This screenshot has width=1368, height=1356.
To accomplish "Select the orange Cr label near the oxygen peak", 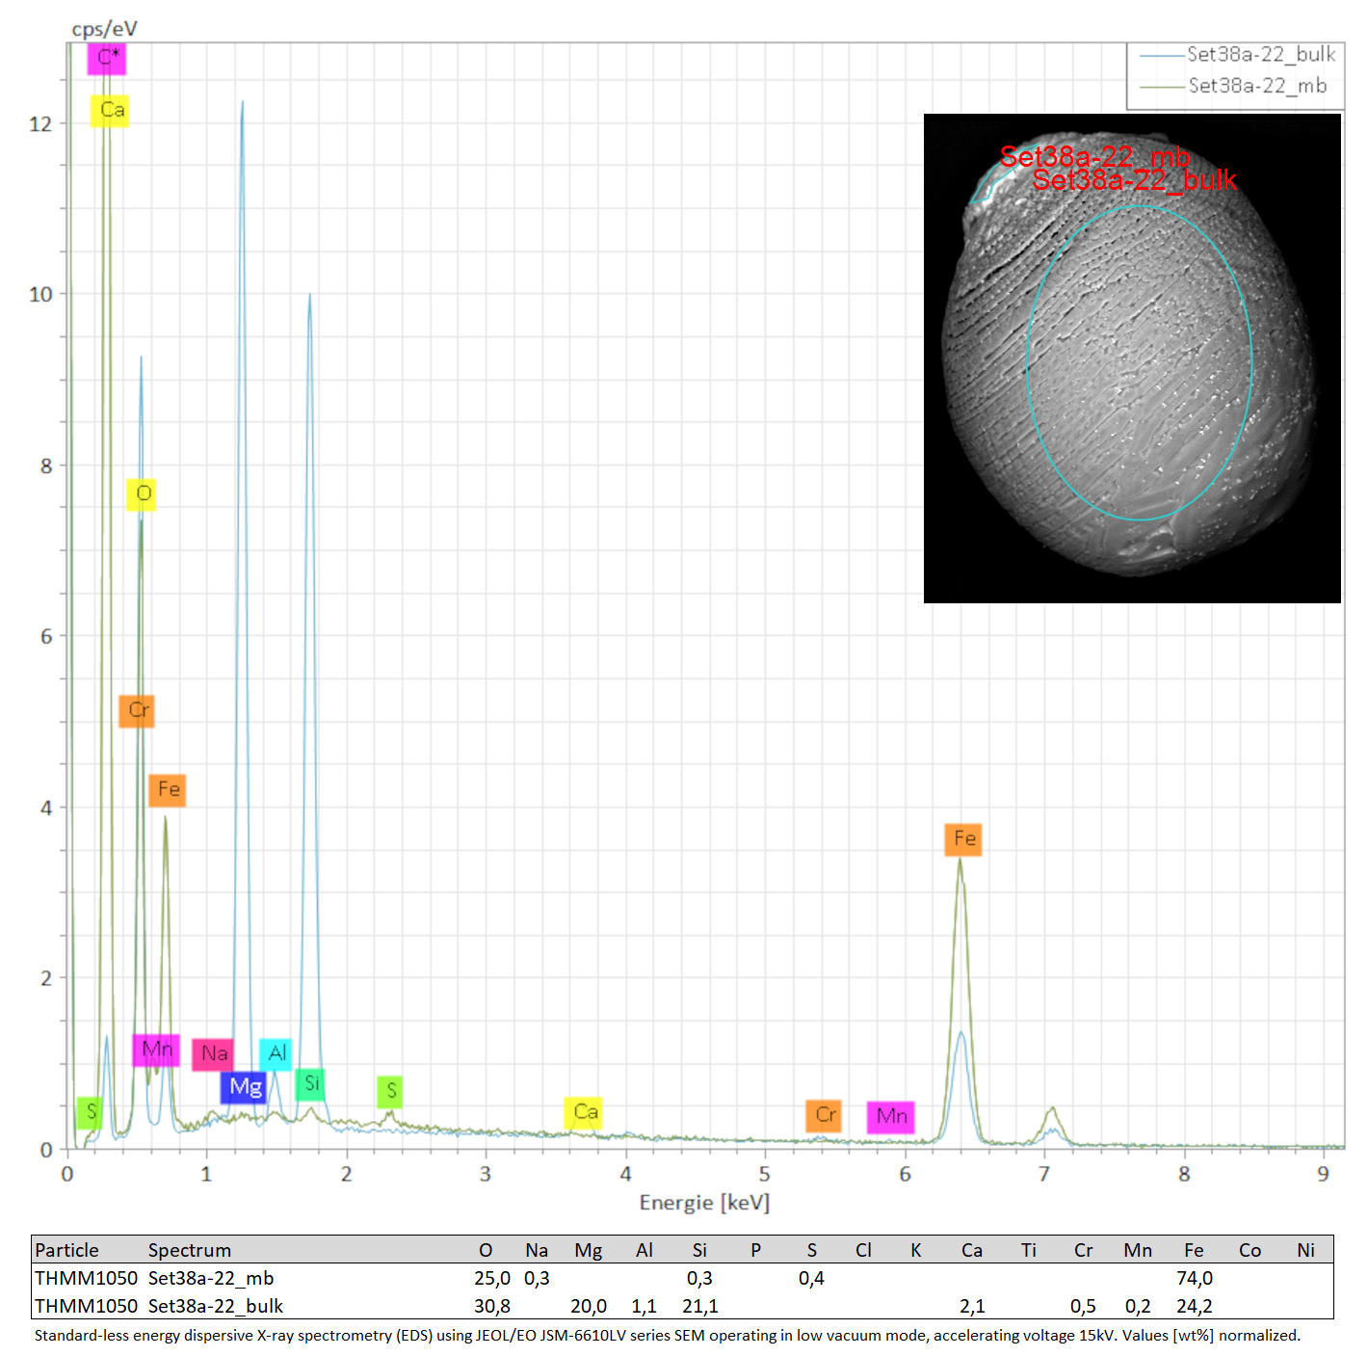I will (x=137, y=710).
